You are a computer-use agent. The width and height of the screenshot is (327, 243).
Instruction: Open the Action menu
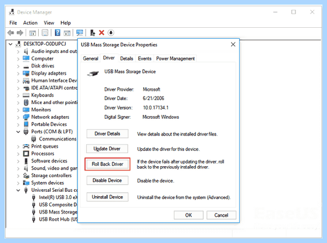[x=30, y=23]
